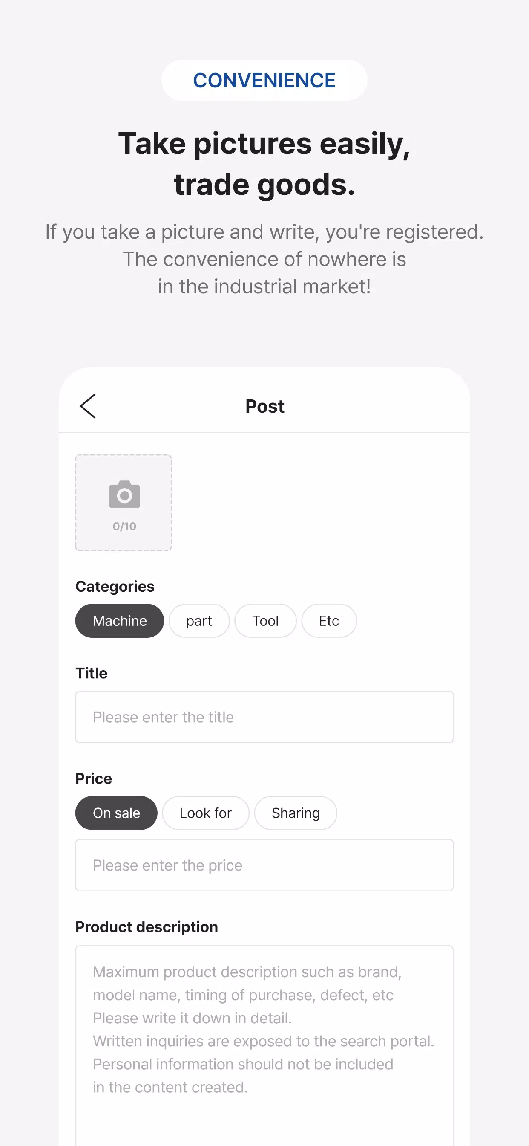This screenshot has width=529, height=1146.
Task: Set the price type to Look for
Action: [x=205, y=813]
